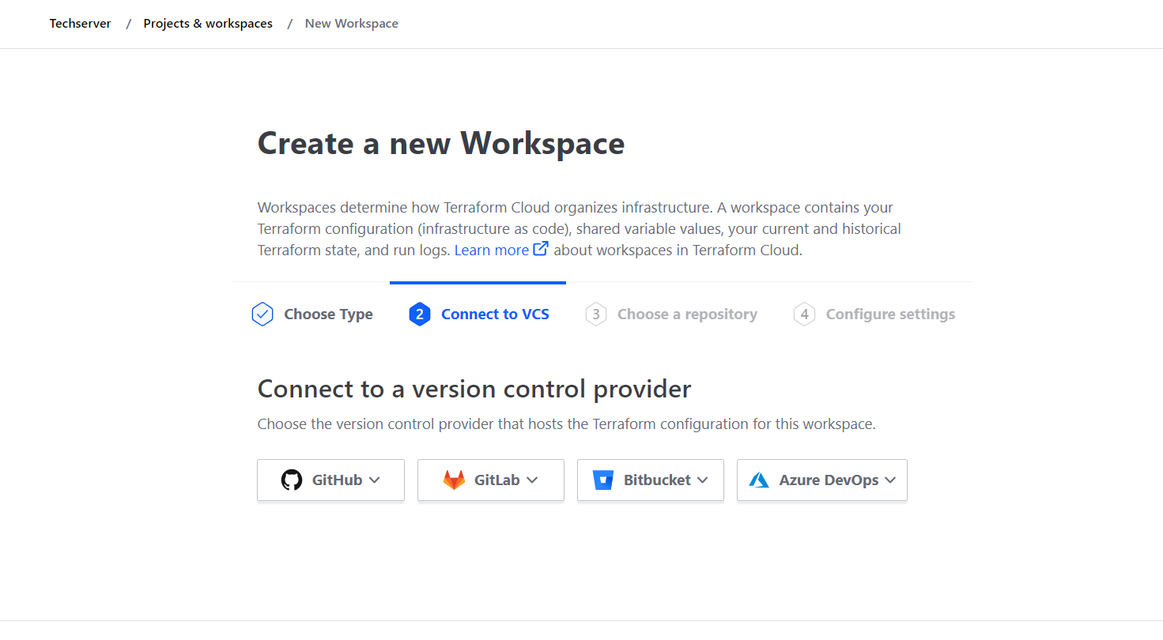Click the Azure DevOps logo icon
This screenshot has width=1163, height=640.
pos(759,480)
